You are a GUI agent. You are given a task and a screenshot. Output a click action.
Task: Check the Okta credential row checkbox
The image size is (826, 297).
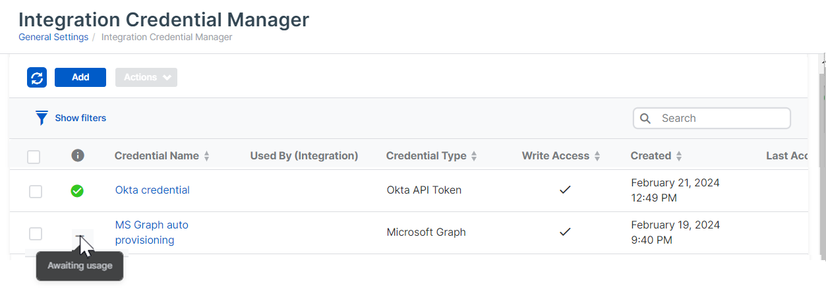point(36,191)
